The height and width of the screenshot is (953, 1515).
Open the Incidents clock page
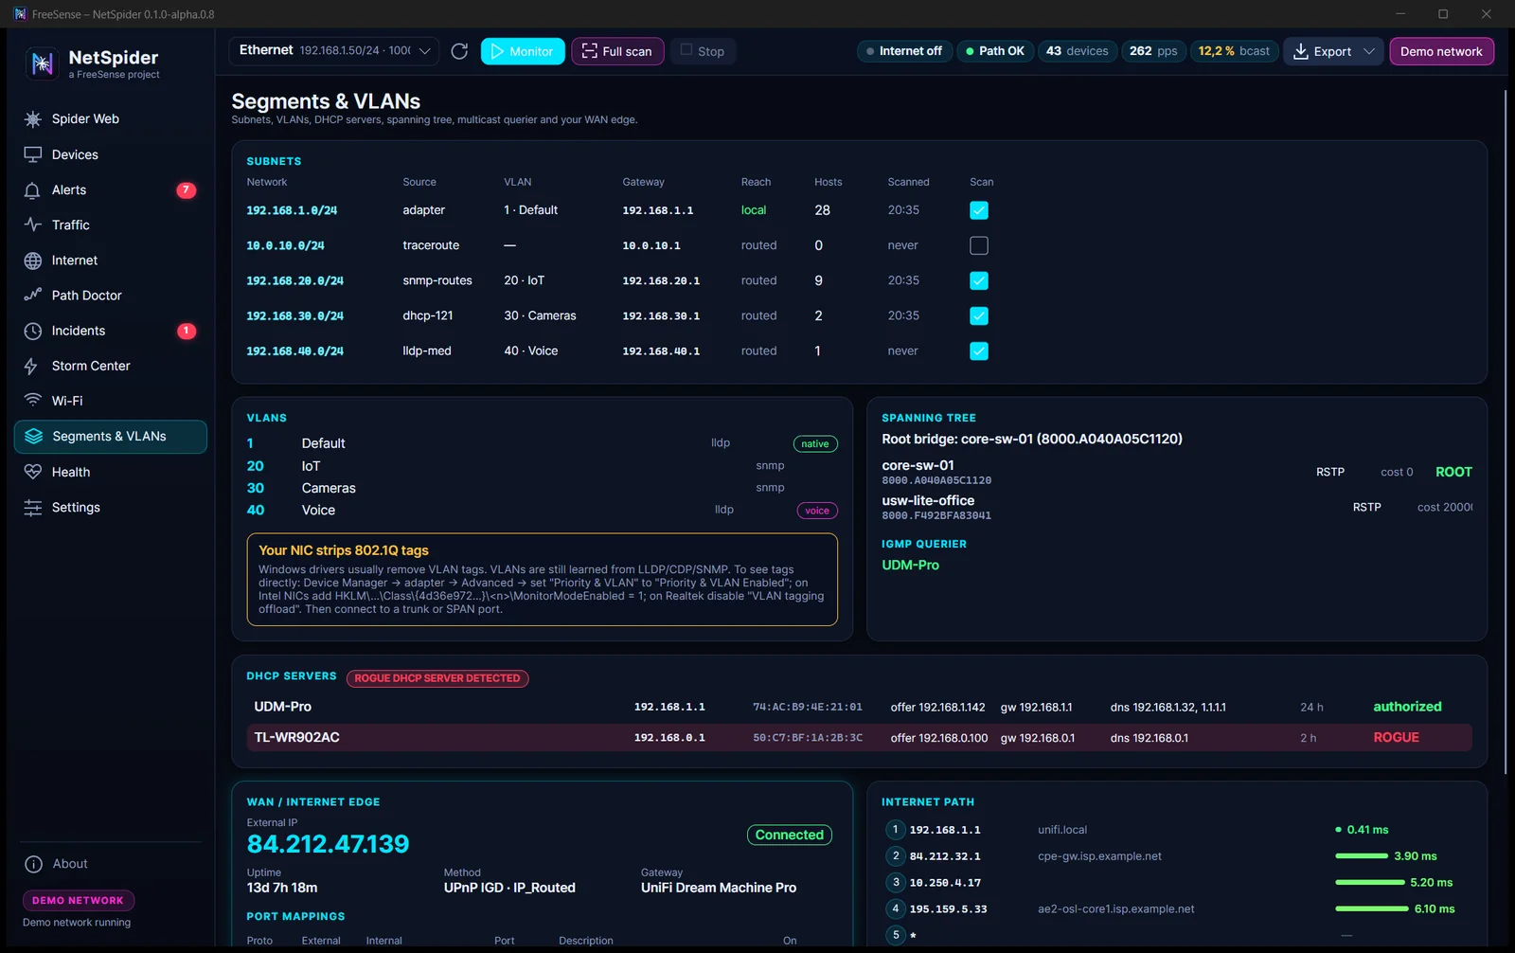click(x=110, y=331)
